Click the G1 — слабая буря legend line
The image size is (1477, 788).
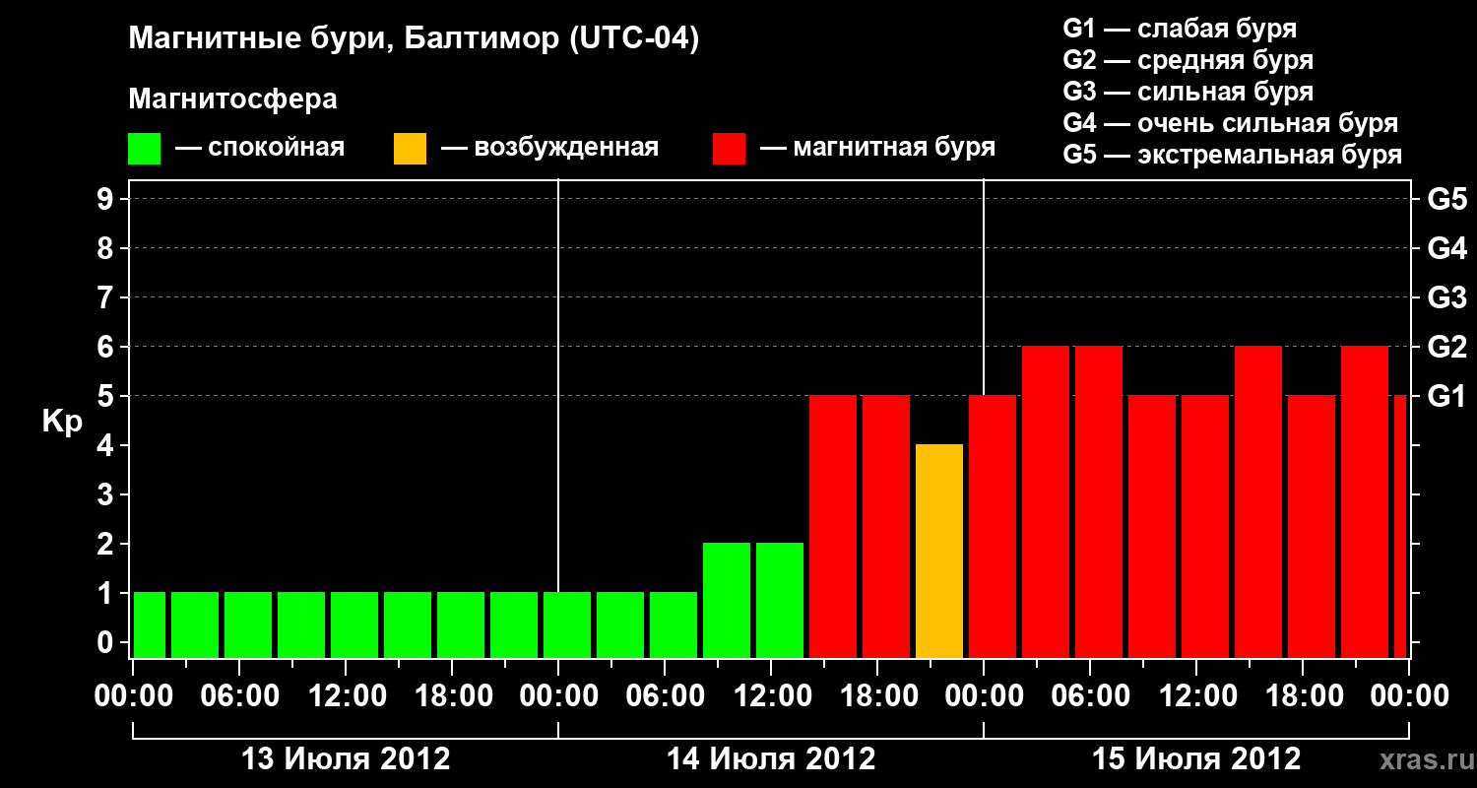tap(1180, 29)
